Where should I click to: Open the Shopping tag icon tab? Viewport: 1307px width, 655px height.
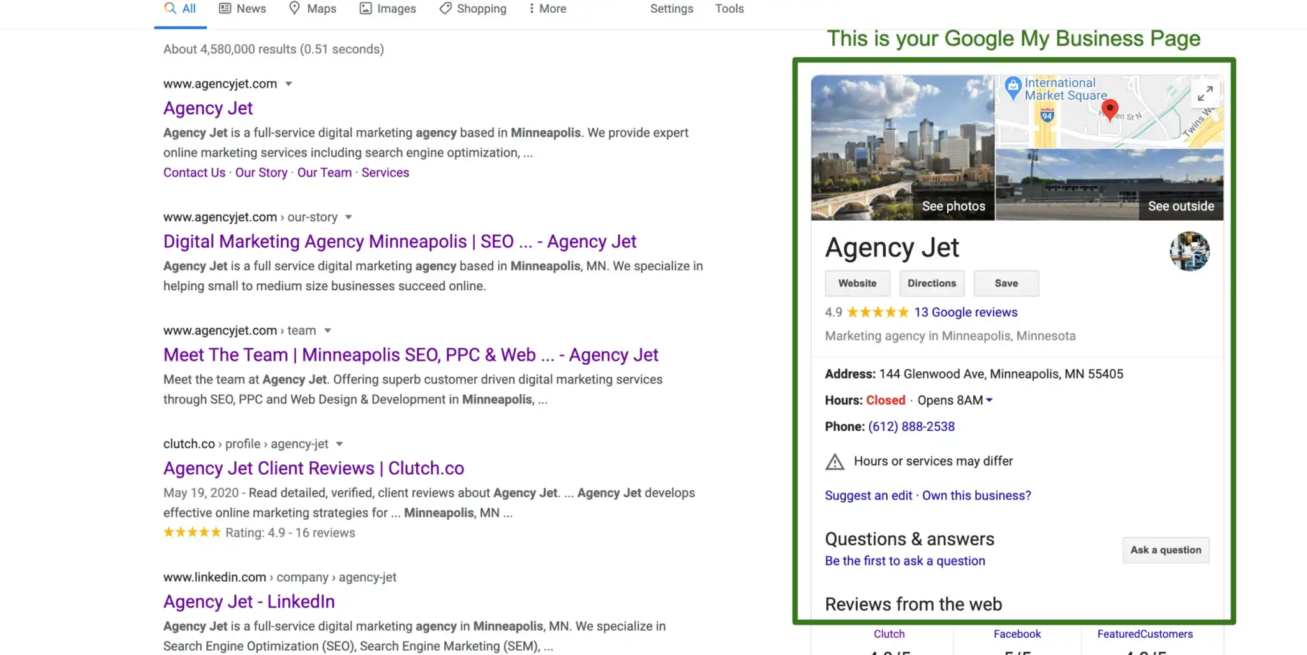point(473,8)
